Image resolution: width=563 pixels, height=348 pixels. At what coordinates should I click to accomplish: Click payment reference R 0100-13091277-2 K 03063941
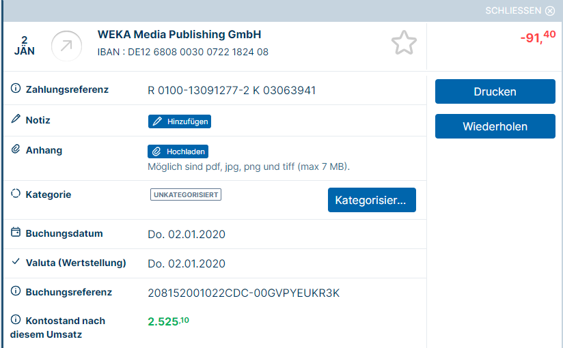pyautogui.click(x=232, y=90)
